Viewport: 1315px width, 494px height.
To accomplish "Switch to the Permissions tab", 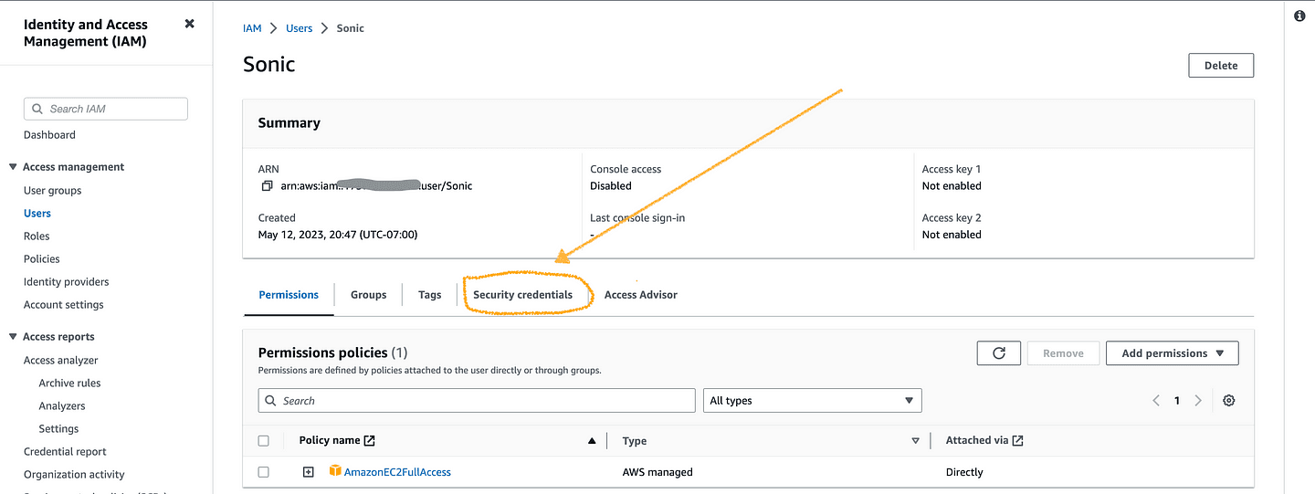I will [x=289, y=295].
